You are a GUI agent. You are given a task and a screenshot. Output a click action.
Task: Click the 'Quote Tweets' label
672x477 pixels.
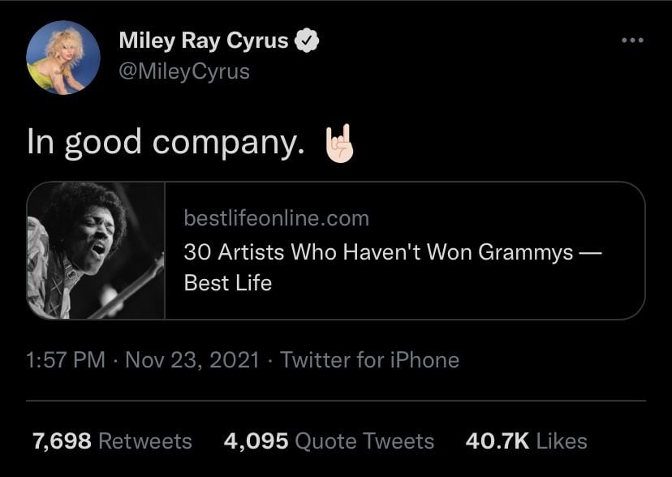364,440
